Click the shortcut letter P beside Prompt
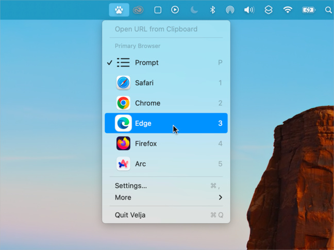 click(x=220, y=62)
